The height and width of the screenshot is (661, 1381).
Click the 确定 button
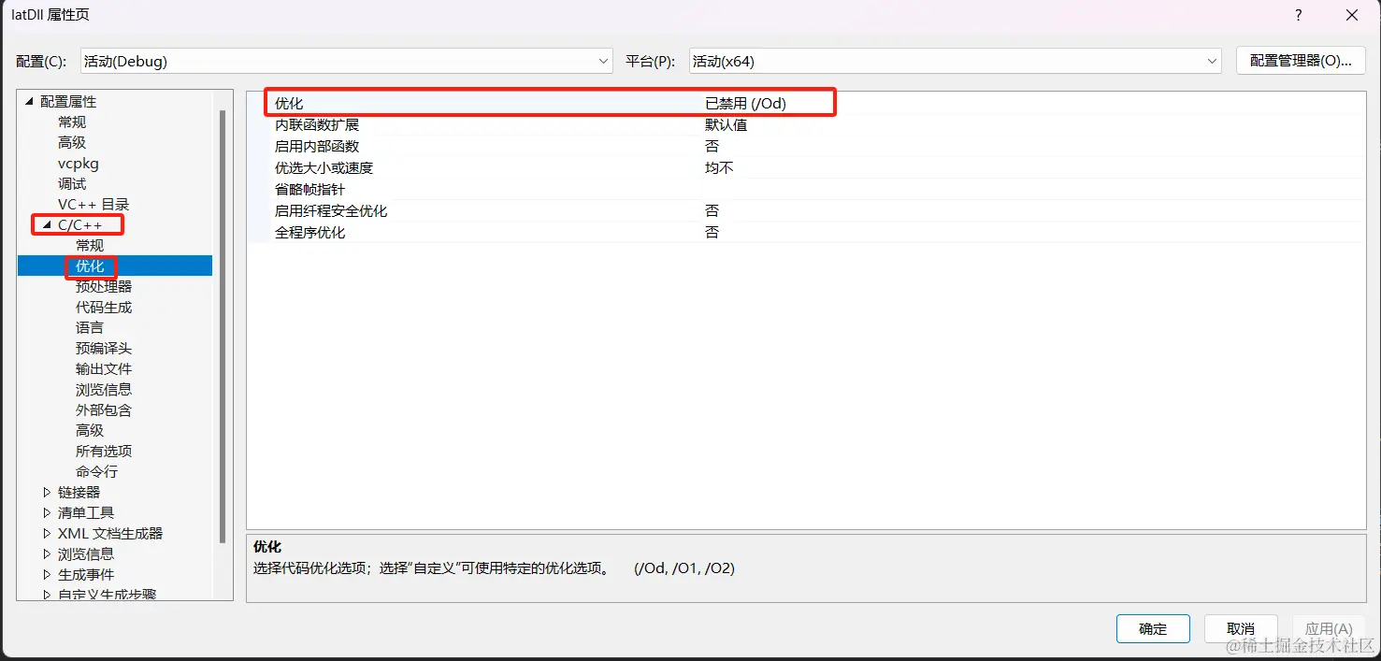1153,628
